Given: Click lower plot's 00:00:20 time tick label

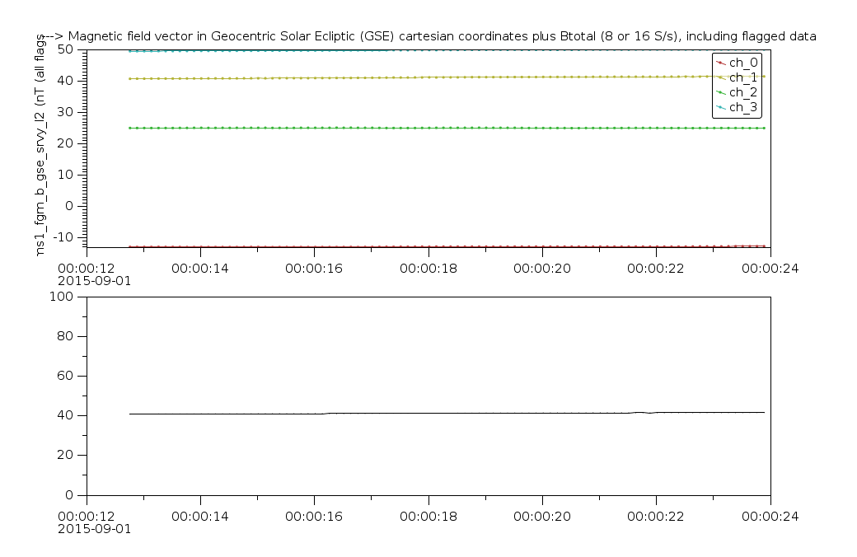Looking at the screenshot, I should click(x=541, y=515).
